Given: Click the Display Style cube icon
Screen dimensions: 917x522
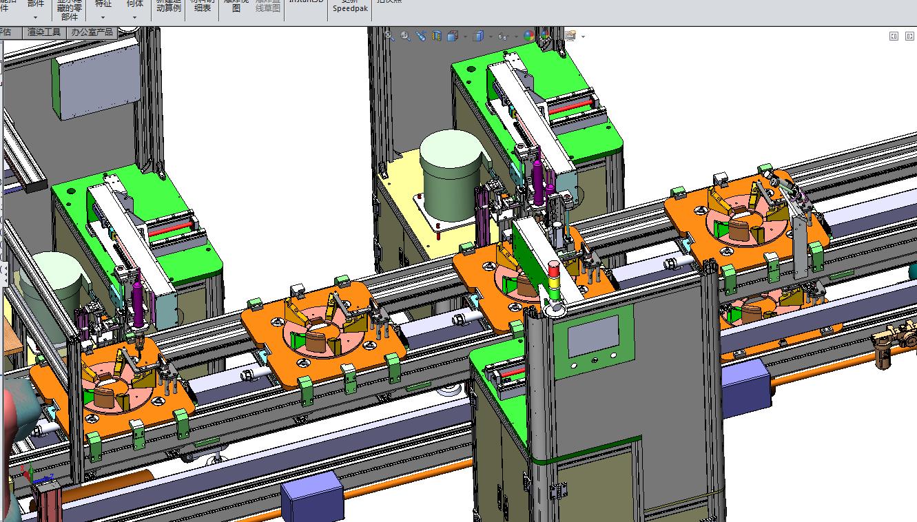Looking at the screenshot, I should coord(478,36).
